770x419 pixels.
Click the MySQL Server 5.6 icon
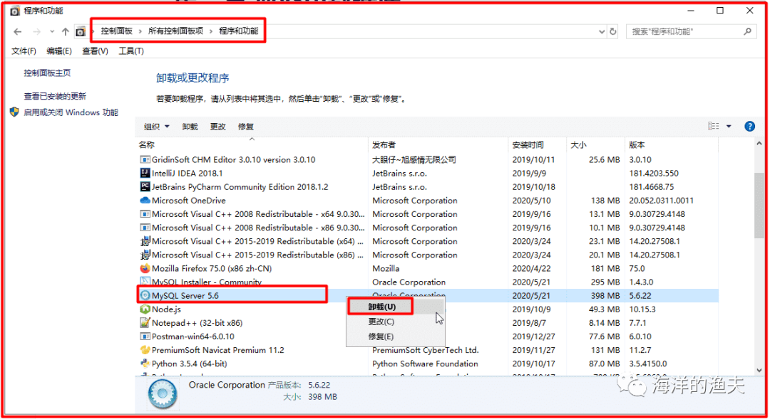point(145,295)
